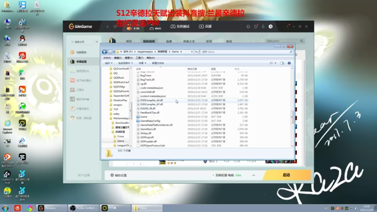Viewport: 377px width, 212px height.
Task: Open WeGame user avatar icon
Action: [x=270, y=26]
